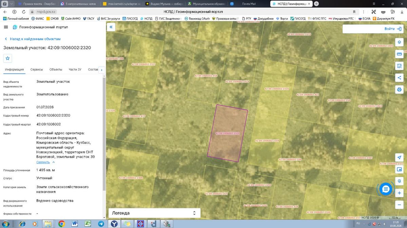Open the hamburger main menu
The height and width of the screenshot is (228, 407).
point(6,27)
